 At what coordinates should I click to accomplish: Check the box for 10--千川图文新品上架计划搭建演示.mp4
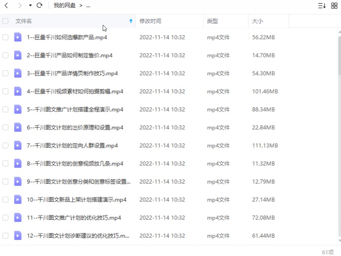click(x=5, y=200)
